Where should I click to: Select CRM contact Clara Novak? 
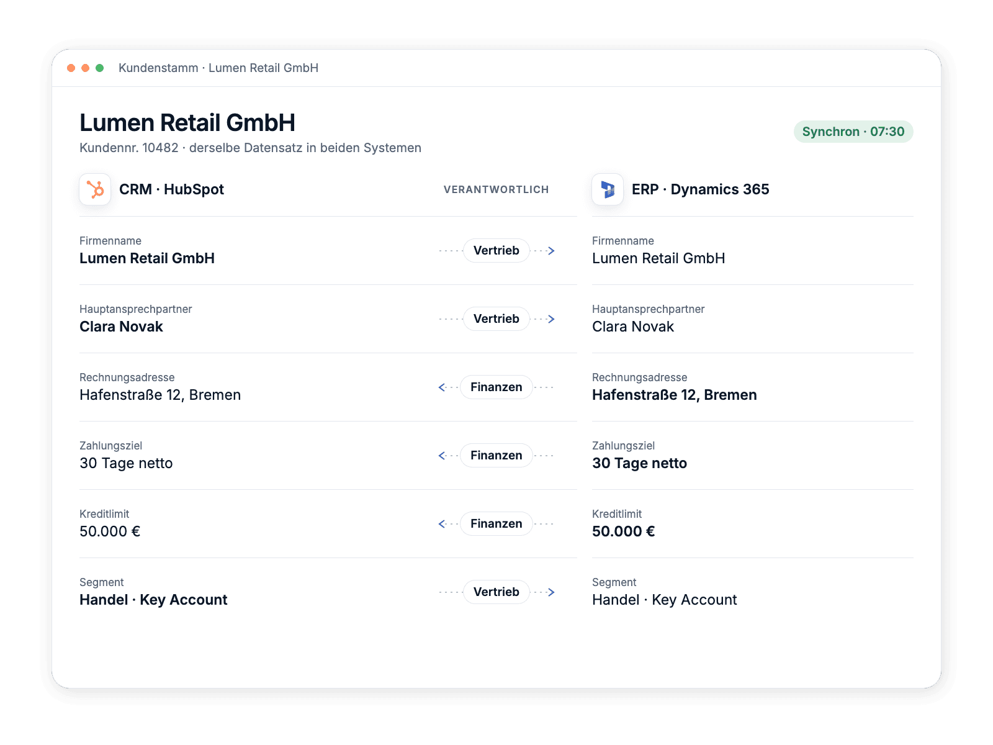(x=121, y=327)
